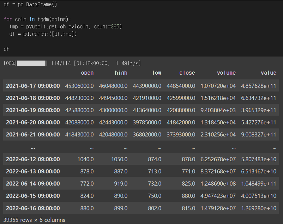283x224 pixels.
Task: Click low value 41364000.0
Action: click(147, 110)
